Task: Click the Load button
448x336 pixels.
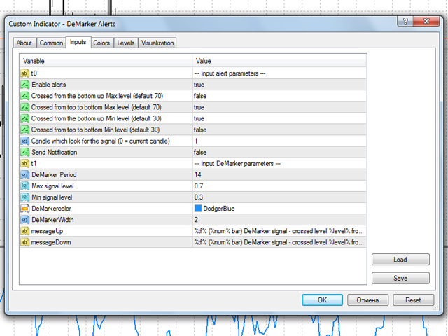Action: point(400,260)
